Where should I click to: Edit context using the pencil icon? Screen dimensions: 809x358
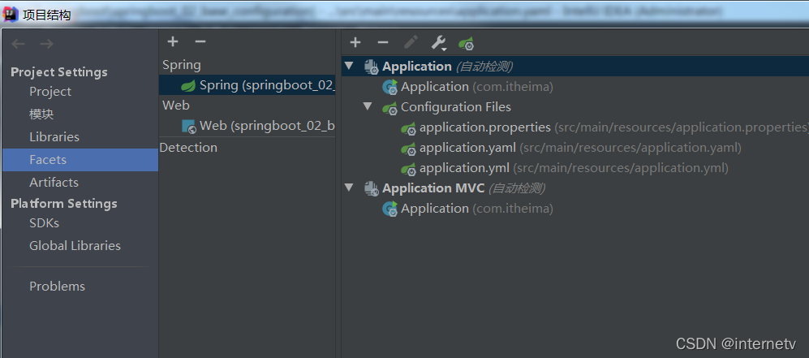(411, 42)
